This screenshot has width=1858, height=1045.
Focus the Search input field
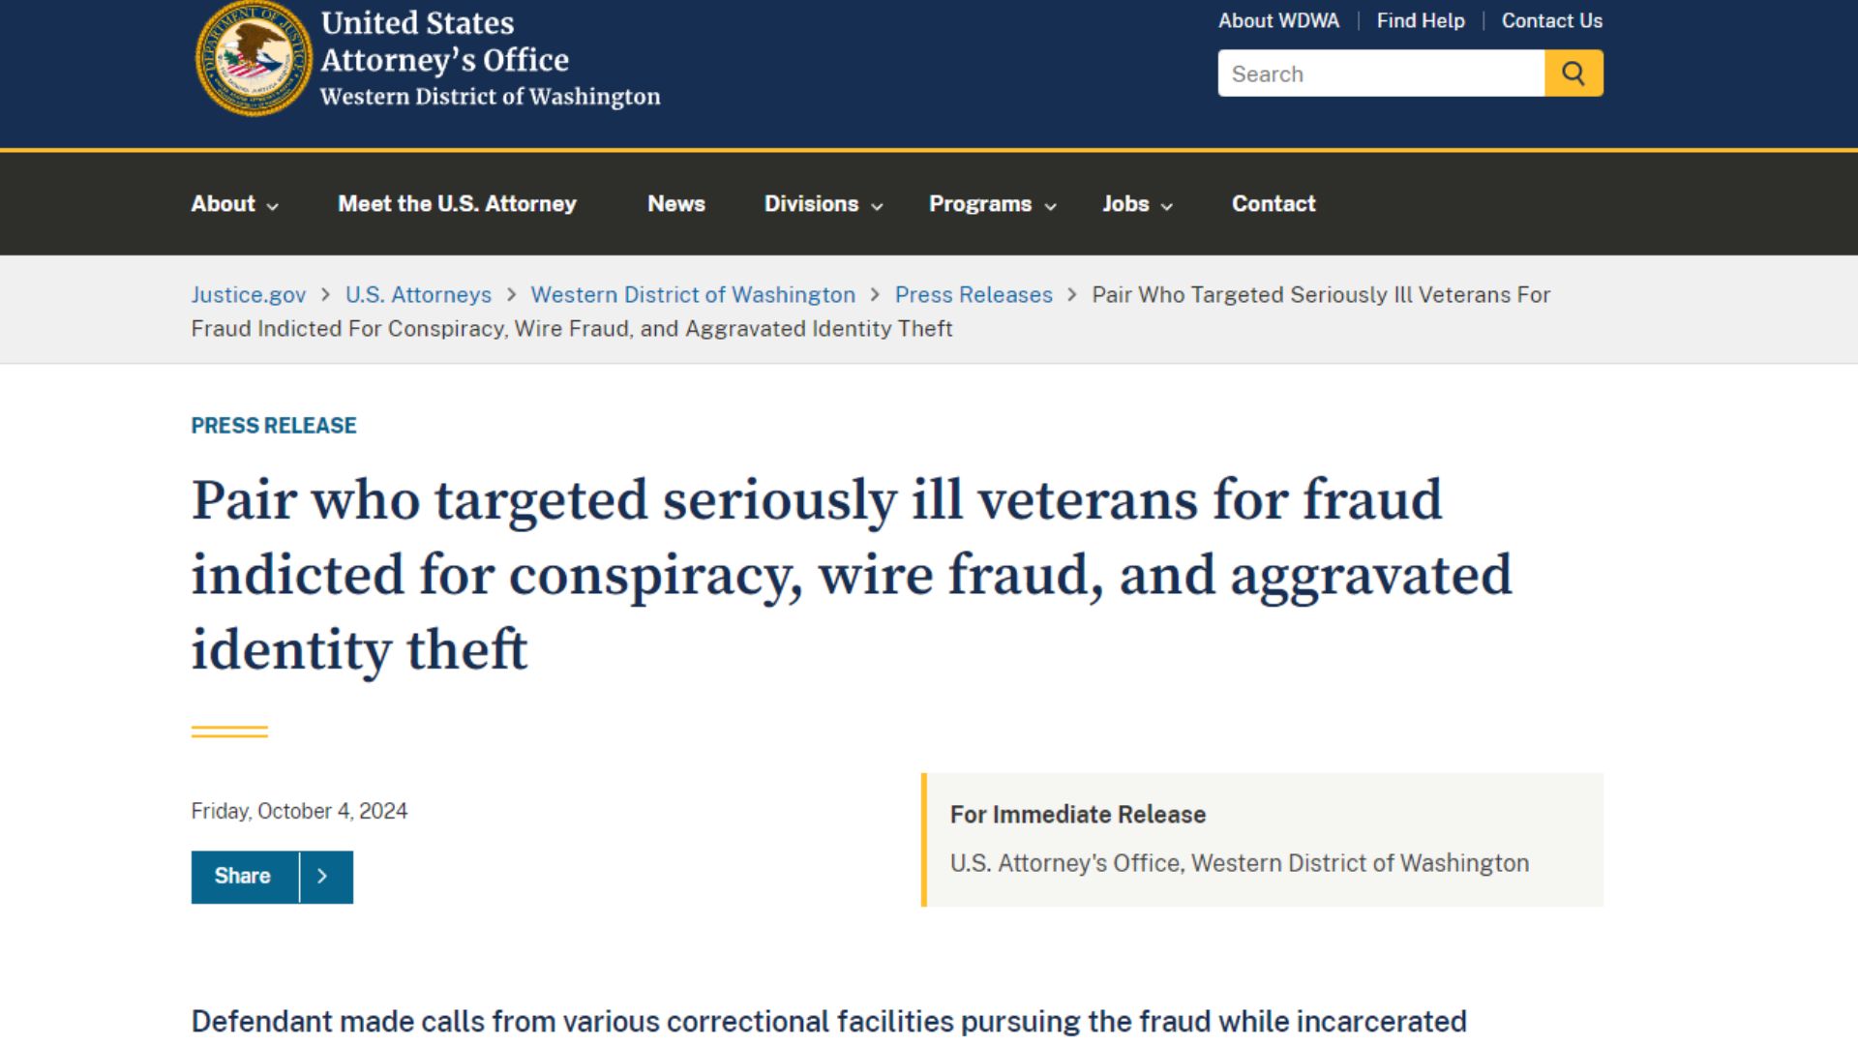click(x=1381, y=74)
